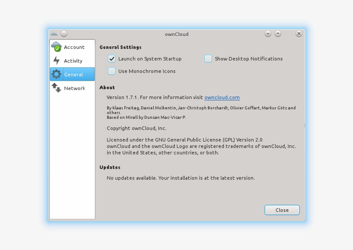Minimize window with down chevron button
Viewport: 353px width, 250px height.
pyautogui.click(x=268, y=34)
